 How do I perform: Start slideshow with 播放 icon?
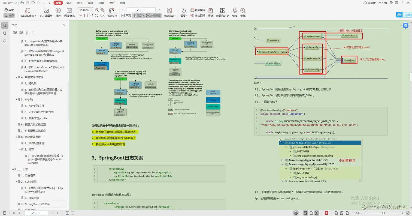click(x=58, y=13)
